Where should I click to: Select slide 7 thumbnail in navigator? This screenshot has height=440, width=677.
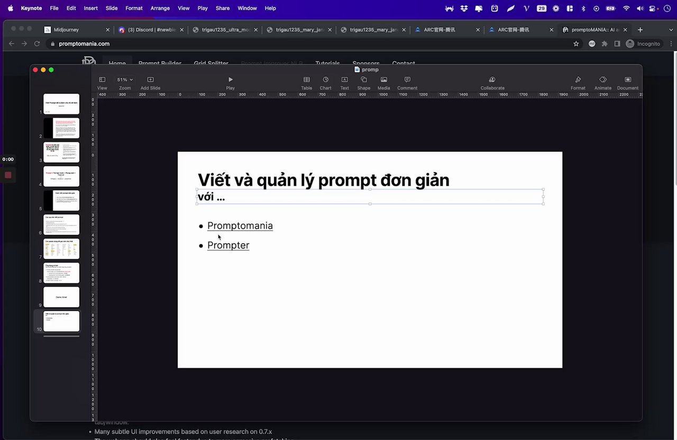click(x=61, y=249)
